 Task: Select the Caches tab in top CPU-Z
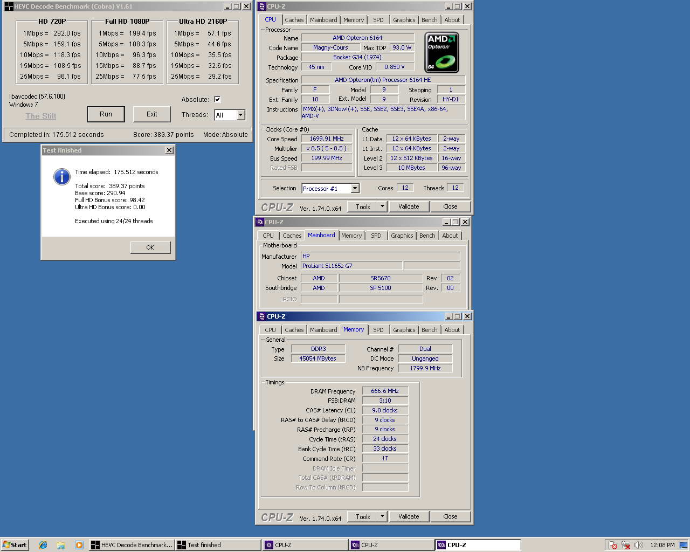294,20
